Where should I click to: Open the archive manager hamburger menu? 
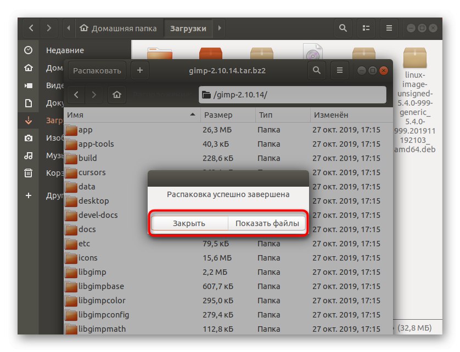click(x=339, y=70)
